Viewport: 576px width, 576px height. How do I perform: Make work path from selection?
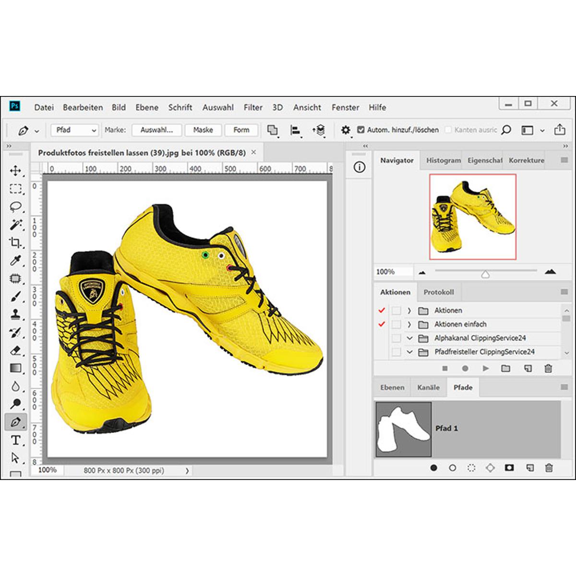pyautogui.click(x=490, y=468)
